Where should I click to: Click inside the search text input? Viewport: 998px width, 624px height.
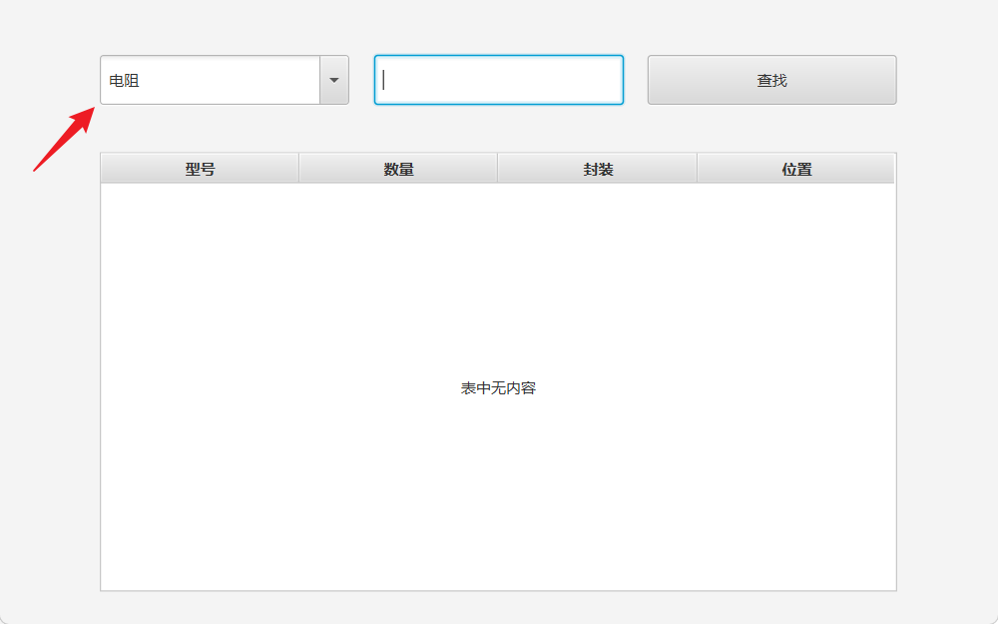pyautogui.click(x=497, y=80)
